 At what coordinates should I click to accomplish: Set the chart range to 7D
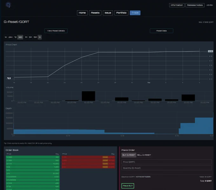15,37
